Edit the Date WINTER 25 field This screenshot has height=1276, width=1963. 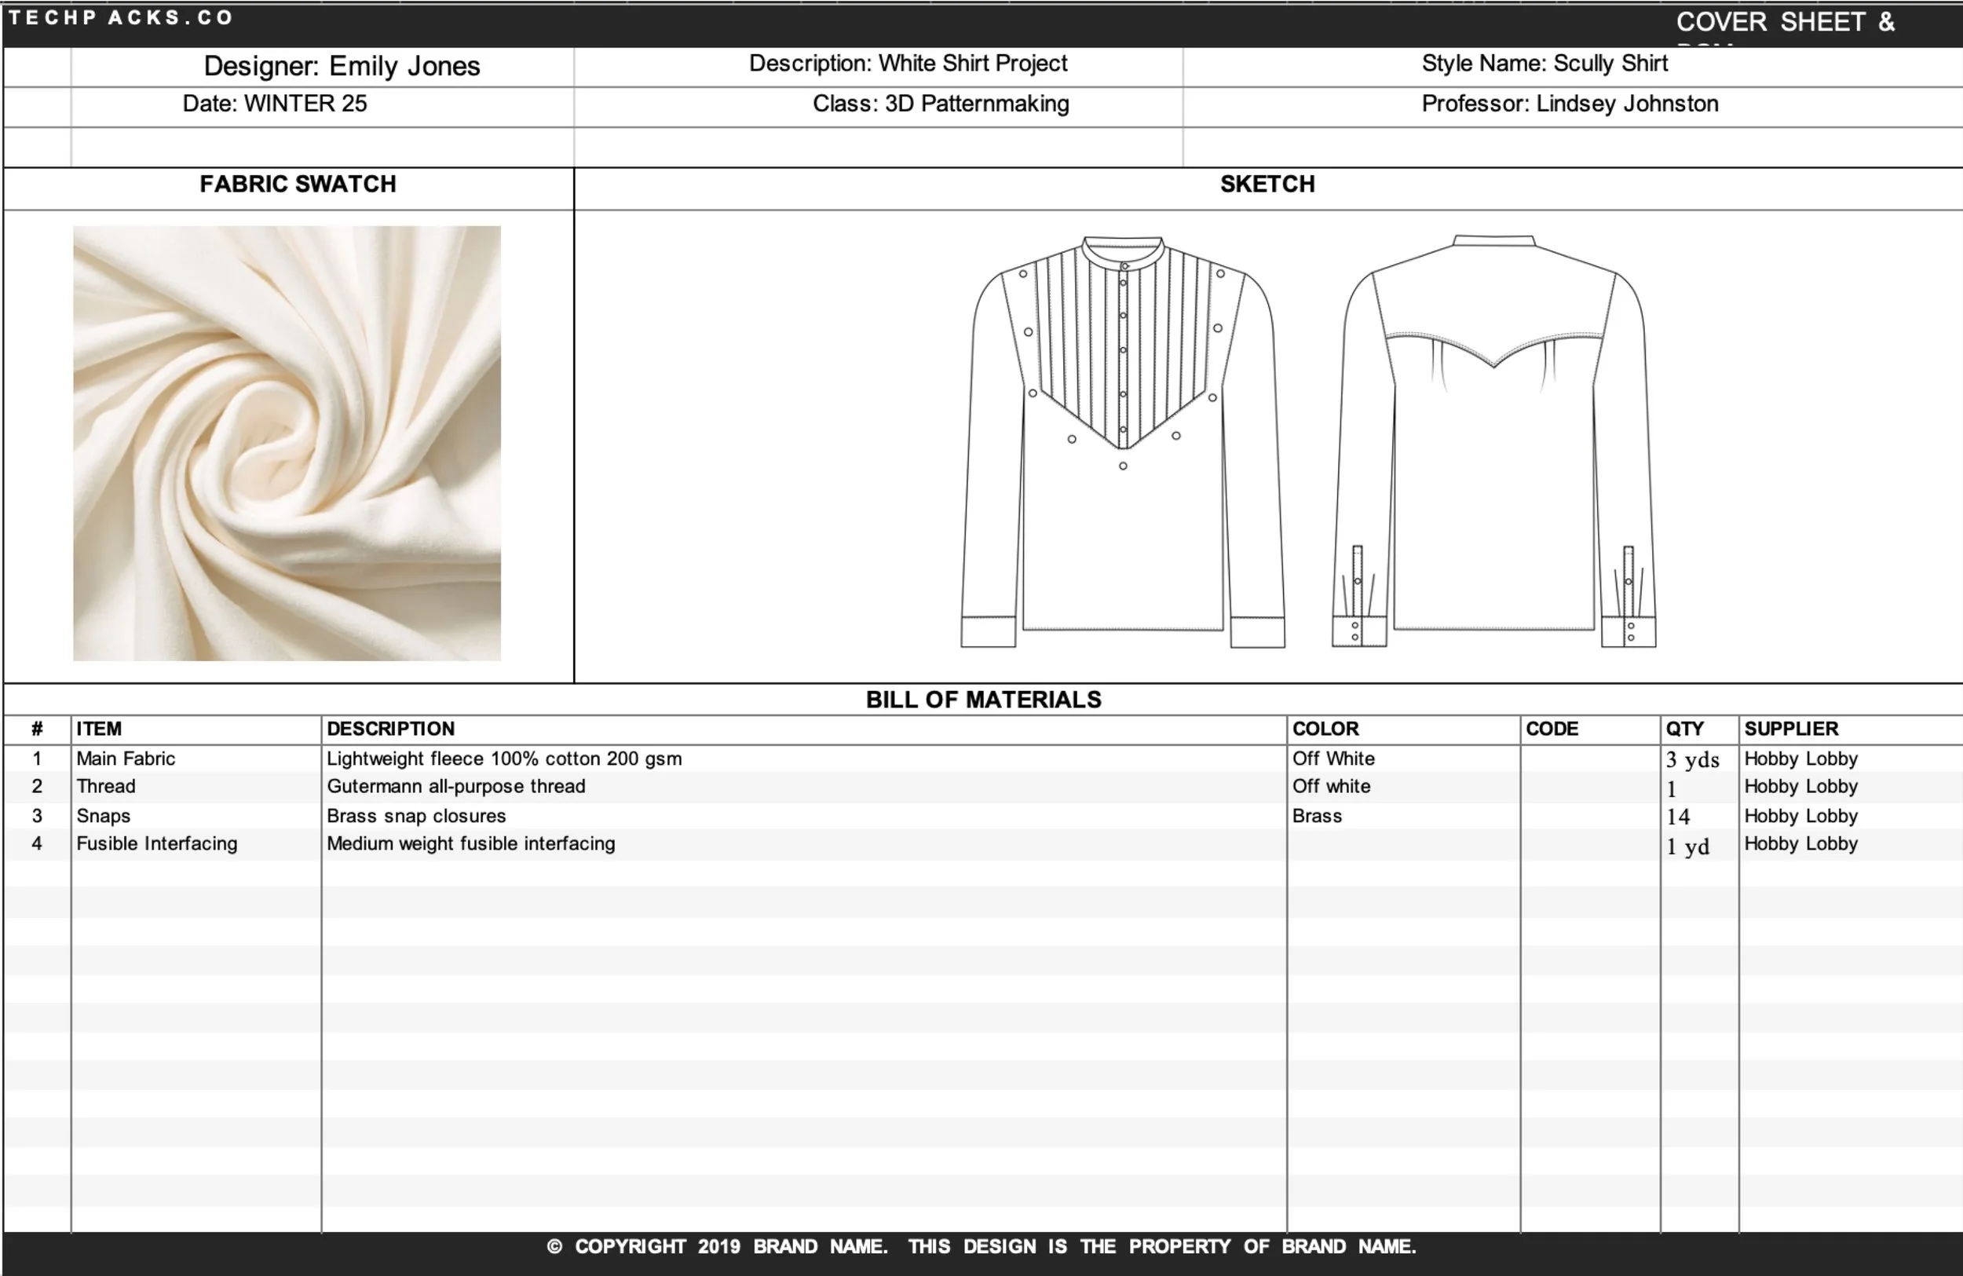point(275,104)
